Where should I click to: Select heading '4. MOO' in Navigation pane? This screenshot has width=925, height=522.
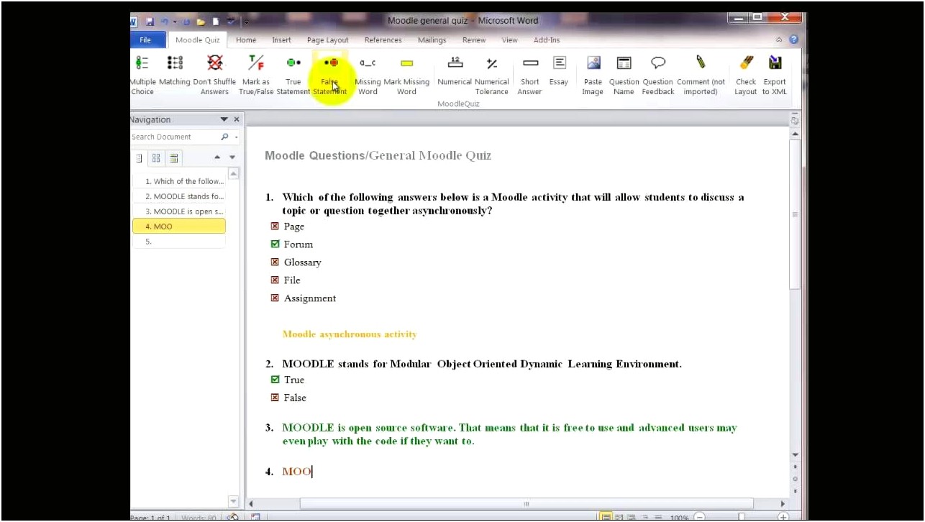pos(179,226)
